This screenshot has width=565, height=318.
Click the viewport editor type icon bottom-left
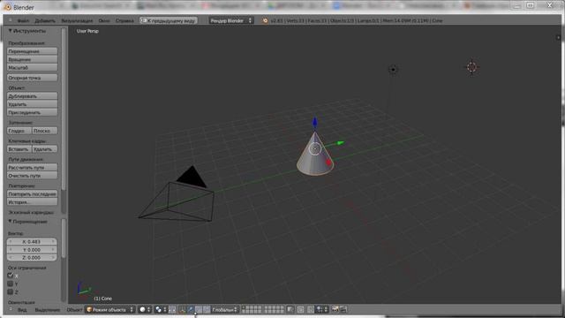pyautogui.click(x=10, y=310)
